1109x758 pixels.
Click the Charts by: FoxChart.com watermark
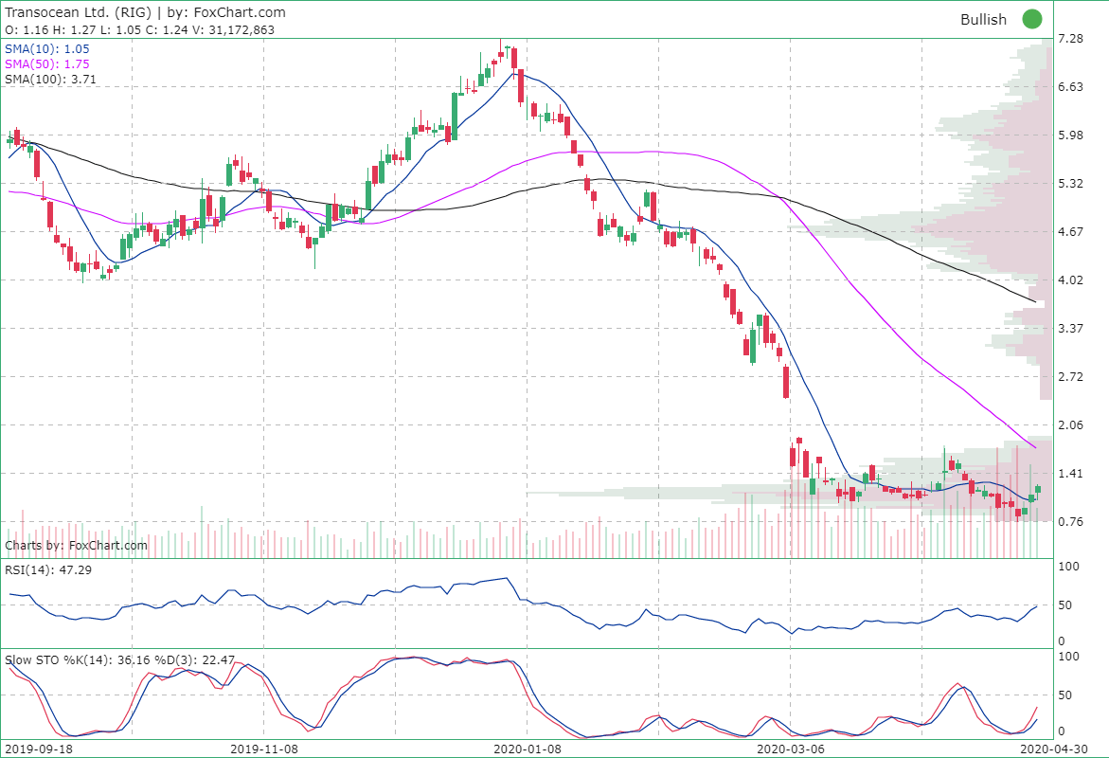pos(76,546)
